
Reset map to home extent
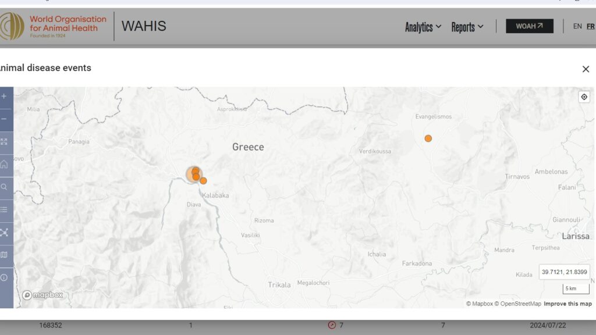coord(4,165)
